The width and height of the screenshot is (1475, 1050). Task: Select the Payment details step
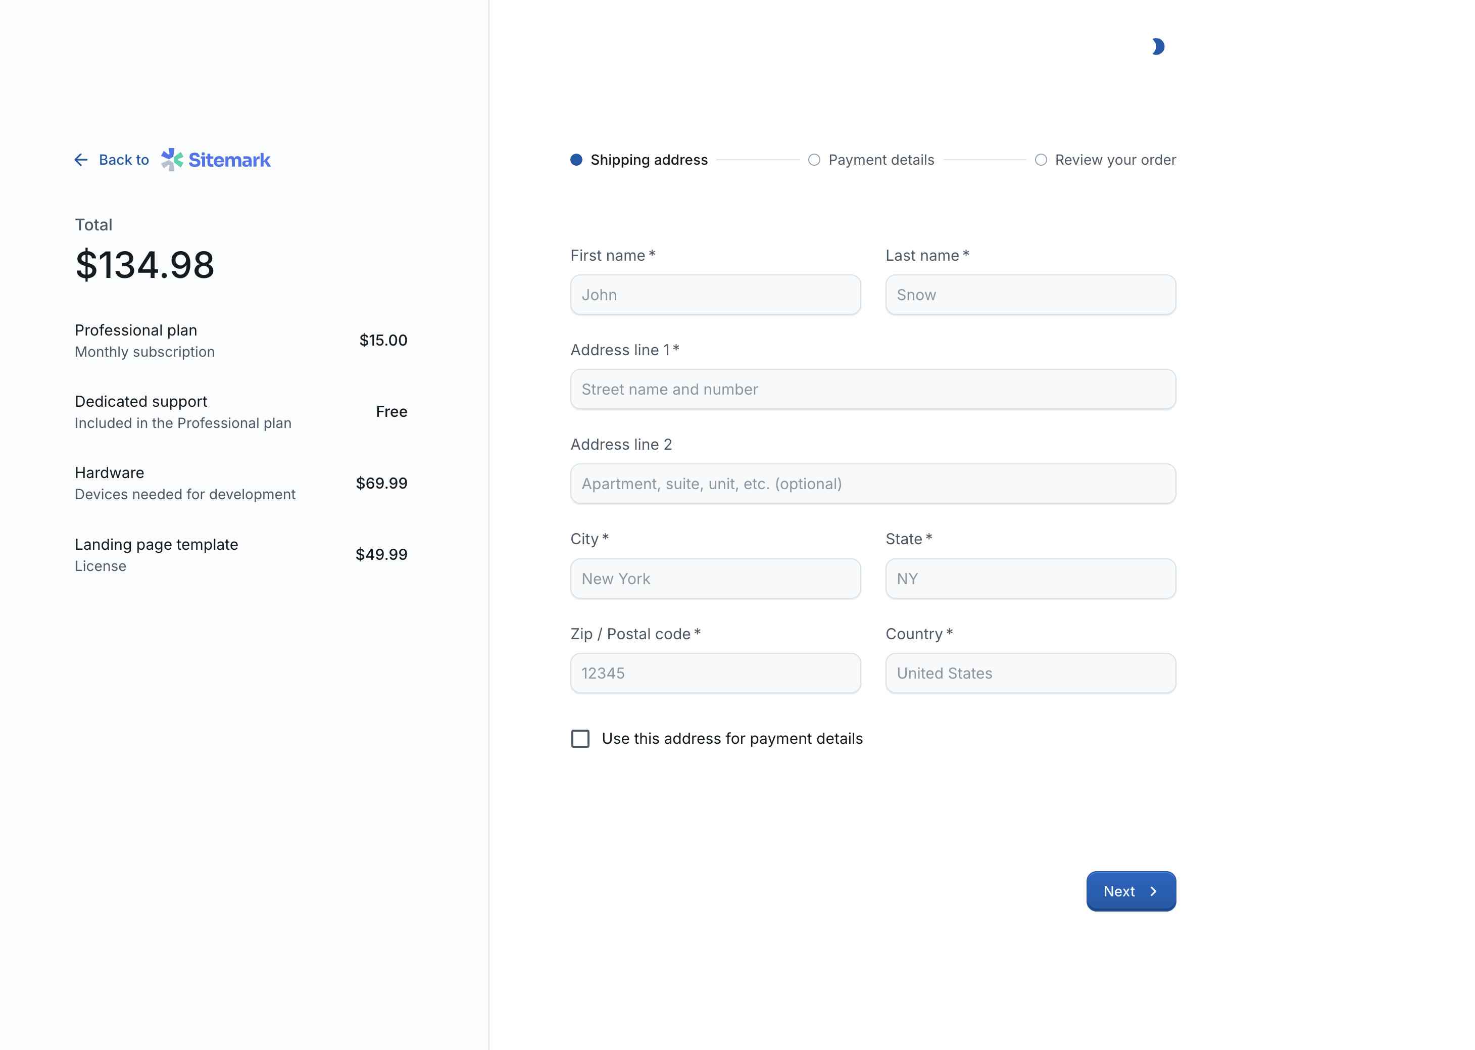coord(881,160)
